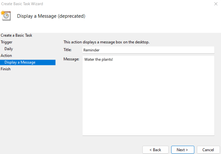221x154 pixels.
Task: Select the Daily sub-step under Trigger
Action: (x=9, y=49)
